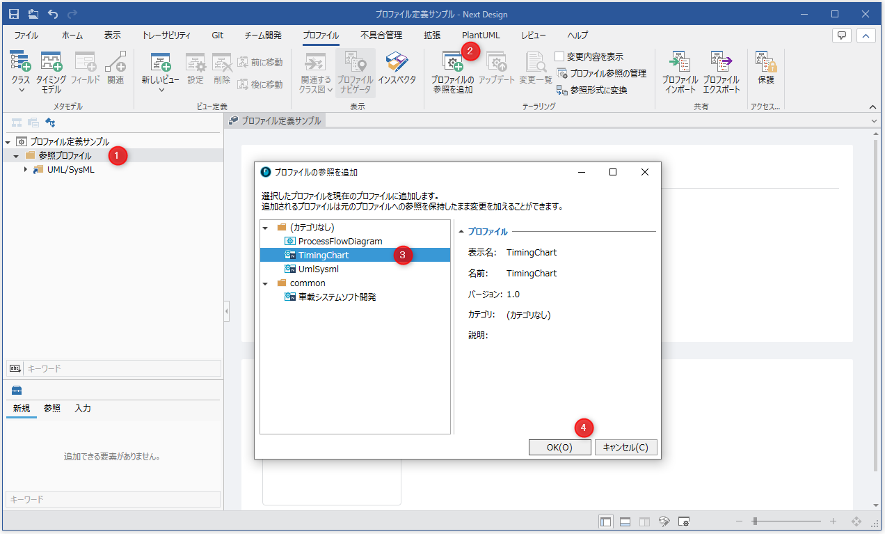The image size is (885, 534).
Task: Click the 参照プロファイル folder row
Action: tap(113, 155)
